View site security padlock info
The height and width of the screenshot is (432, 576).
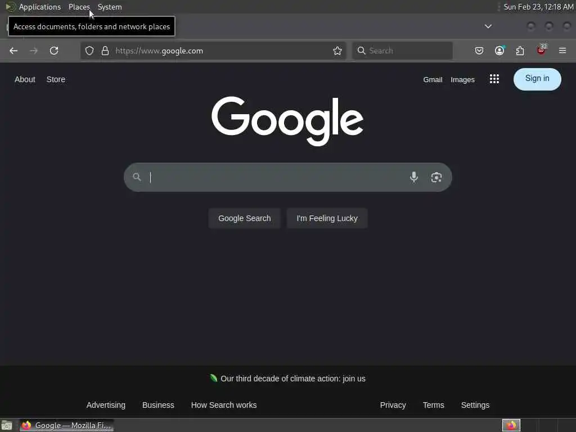coord(105,51)
